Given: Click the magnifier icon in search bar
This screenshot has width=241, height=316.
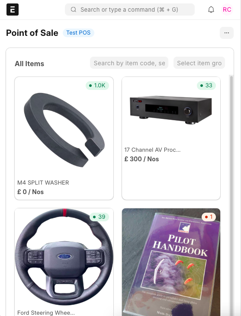Looking at the screenshot, I should click(74, 10).
